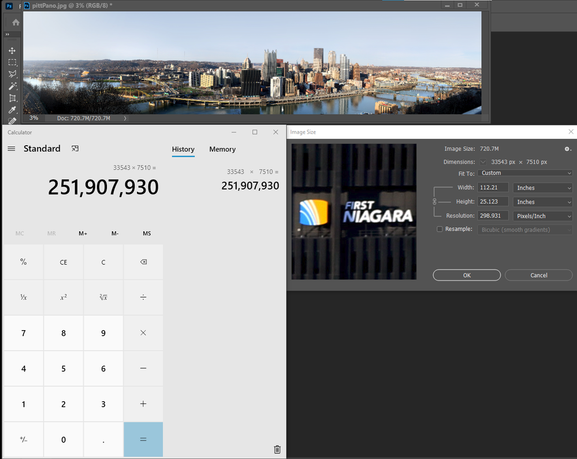Image resolution: width=577 pixels, height=459 pixels.
Task: Click the equals button in Calculator
Action: point(143,439)
